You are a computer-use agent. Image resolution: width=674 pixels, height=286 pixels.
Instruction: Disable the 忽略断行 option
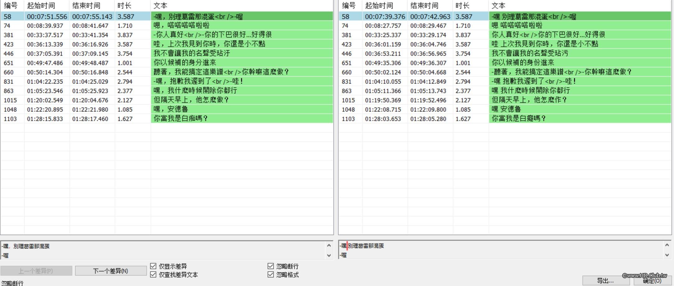point(270,266)
